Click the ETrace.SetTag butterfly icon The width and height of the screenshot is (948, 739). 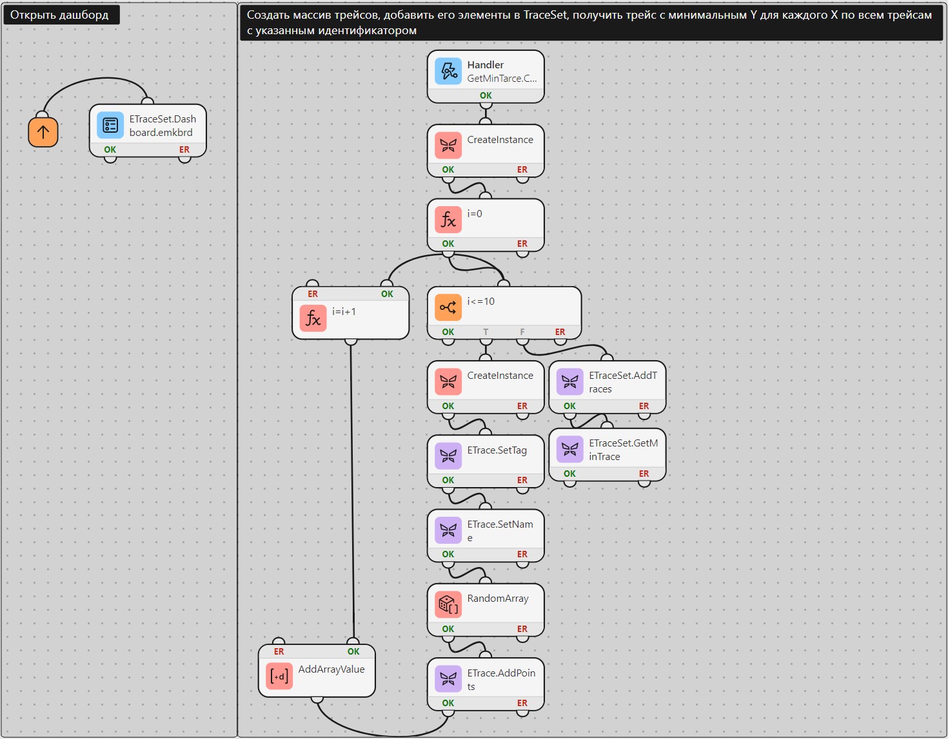(x=448, y=456)
